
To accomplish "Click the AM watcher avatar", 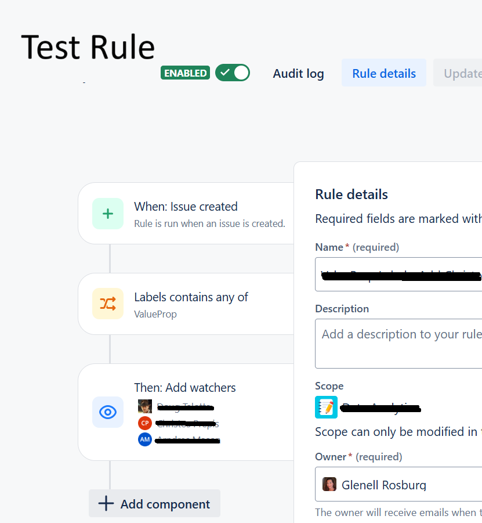I will [144, 439].
